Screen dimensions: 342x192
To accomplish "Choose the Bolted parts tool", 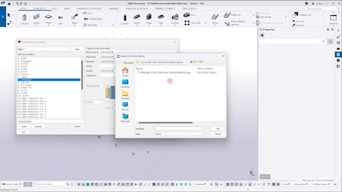I will (93, 19).
